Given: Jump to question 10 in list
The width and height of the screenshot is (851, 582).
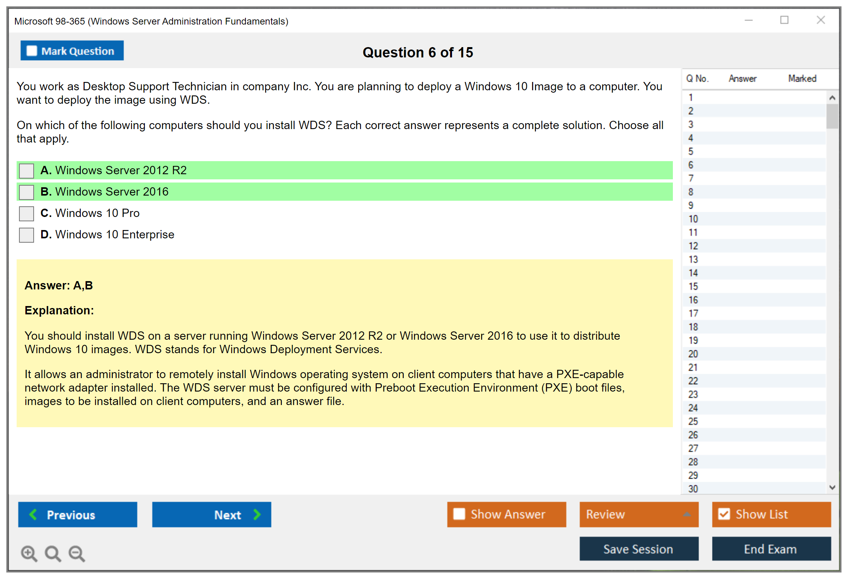Looking at the screenshot, I should click(693, 219).
